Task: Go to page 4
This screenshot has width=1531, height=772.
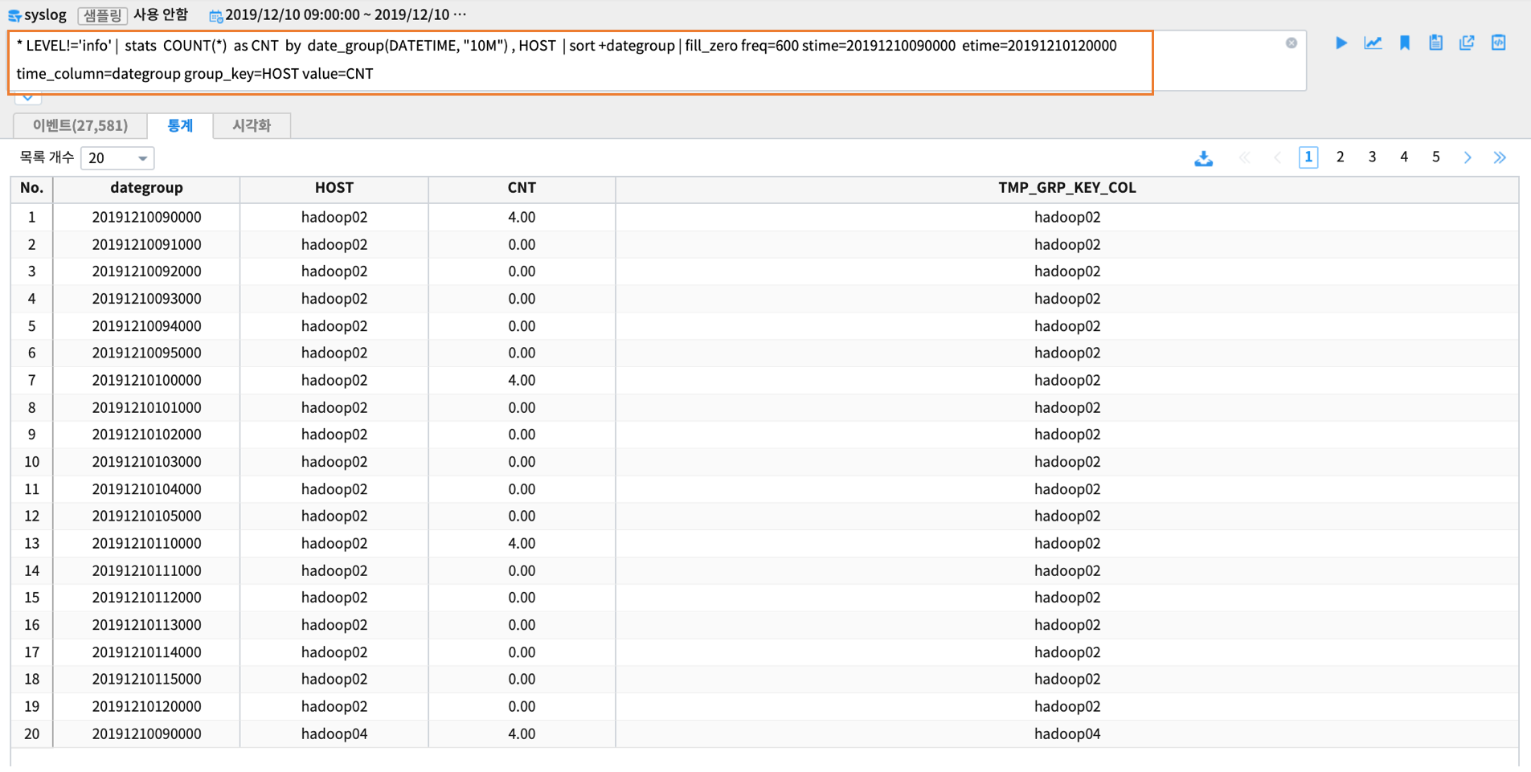Action: (1404, 157)
